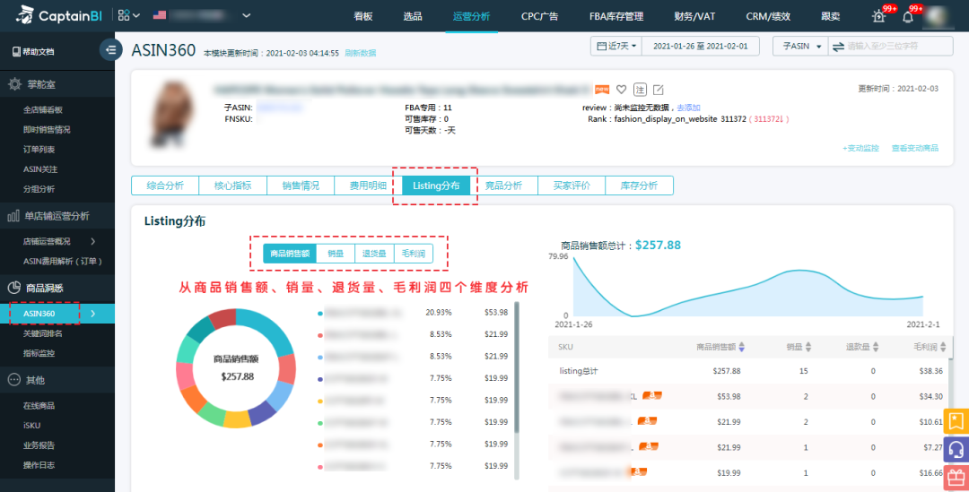This screenshot has height=492, width=969.
Task: Click the 刷新数据 refresh link
Action: click(361, 53)
